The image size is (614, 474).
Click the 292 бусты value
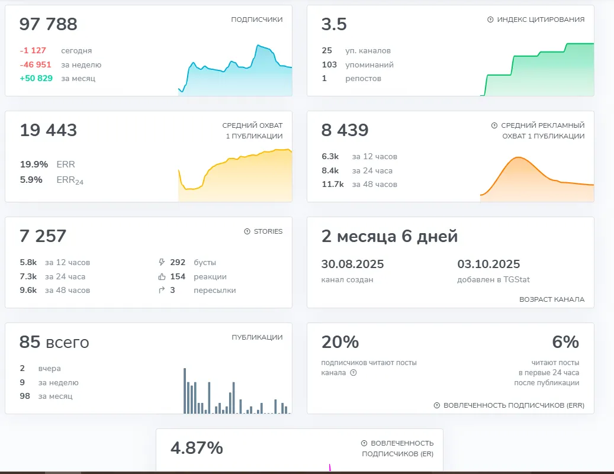point(178,263)
